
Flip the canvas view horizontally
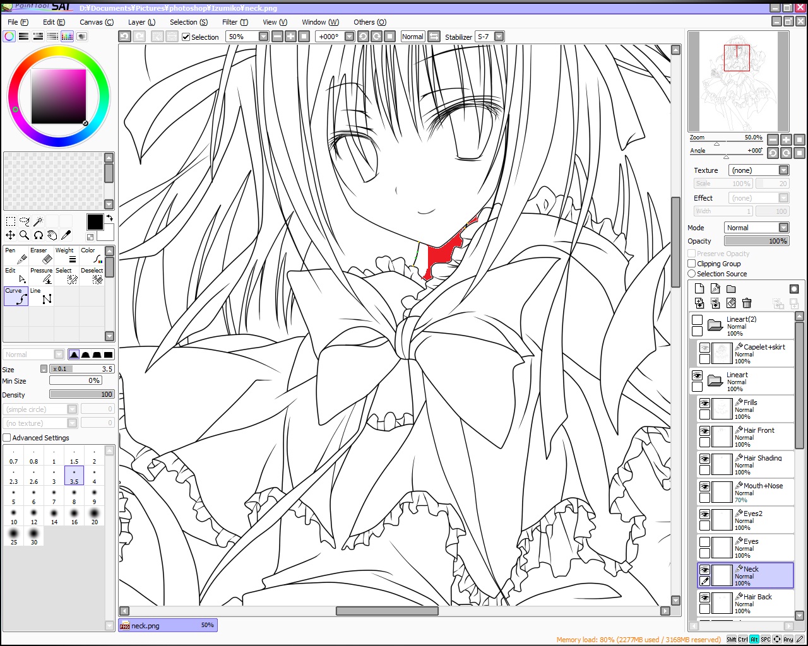pyautogui.click(x=434, y=37)
